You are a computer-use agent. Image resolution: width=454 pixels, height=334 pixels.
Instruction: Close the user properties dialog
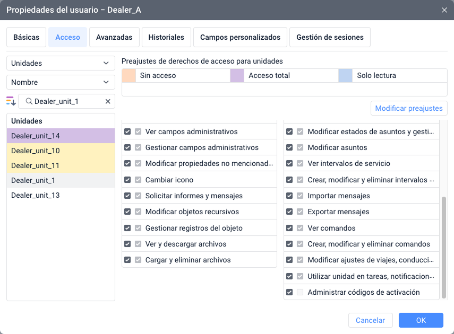pos(444,10)
